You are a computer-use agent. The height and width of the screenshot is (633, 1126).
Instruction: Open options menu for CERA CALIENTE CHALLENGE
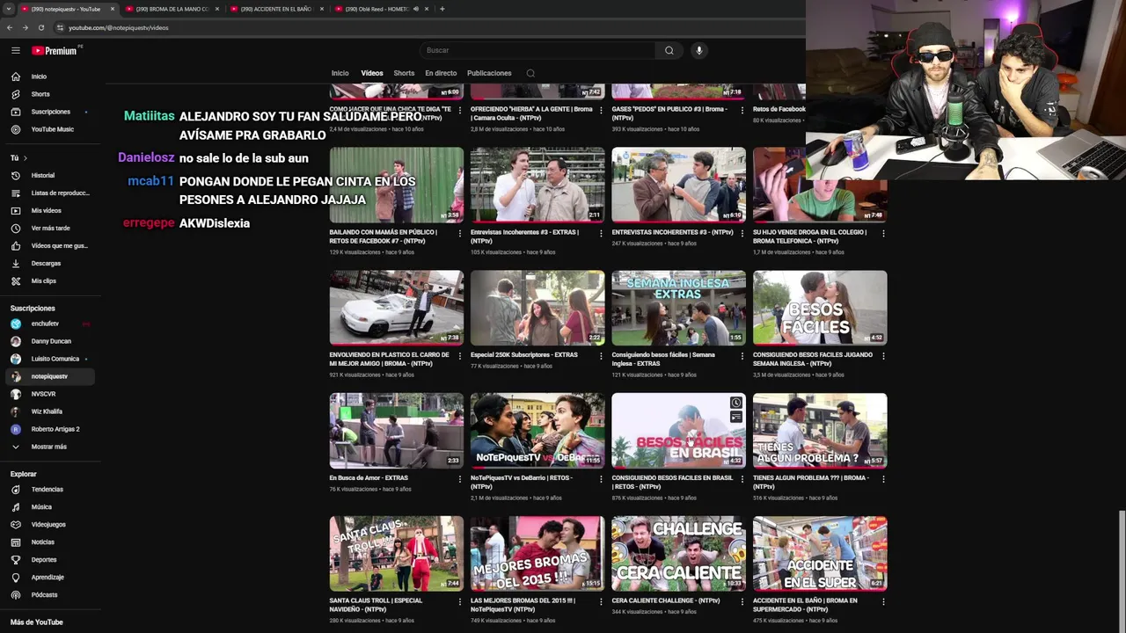click(742, 601)
